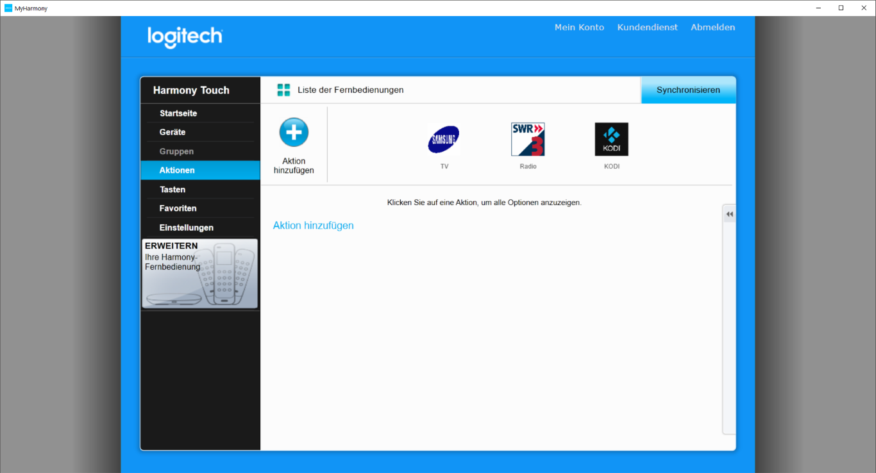This screenshot has width=876, height=473.
Task: Open the Favoriten section
Action: click(200, 208)
